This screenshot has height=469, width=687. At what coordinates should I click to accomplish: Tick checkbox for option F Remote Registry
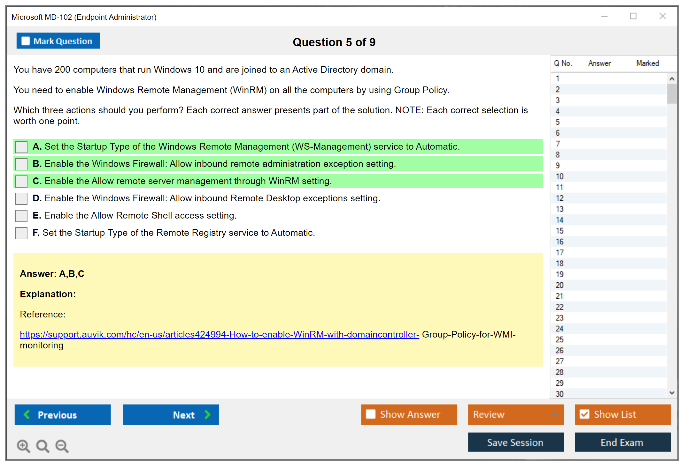[21, 233]
